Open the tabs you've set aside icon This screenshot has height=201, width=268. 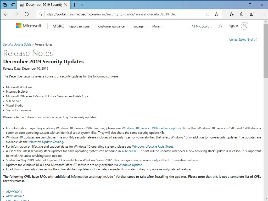point(5,5)
